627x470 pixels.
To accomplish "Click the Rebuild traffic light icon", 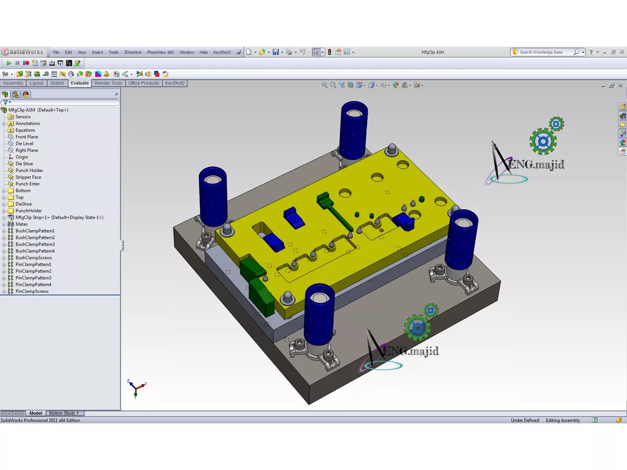I will [x=329, y=52].
